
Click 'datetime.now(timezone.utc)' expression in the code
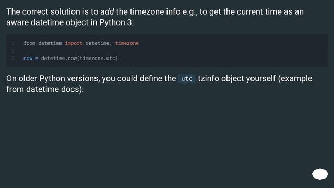click(x=79, y=58)
